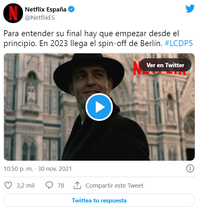The height and width of the screenshot is (212, 200).
Task: Click the Ver en Twitter button
Action: point(165,65)
